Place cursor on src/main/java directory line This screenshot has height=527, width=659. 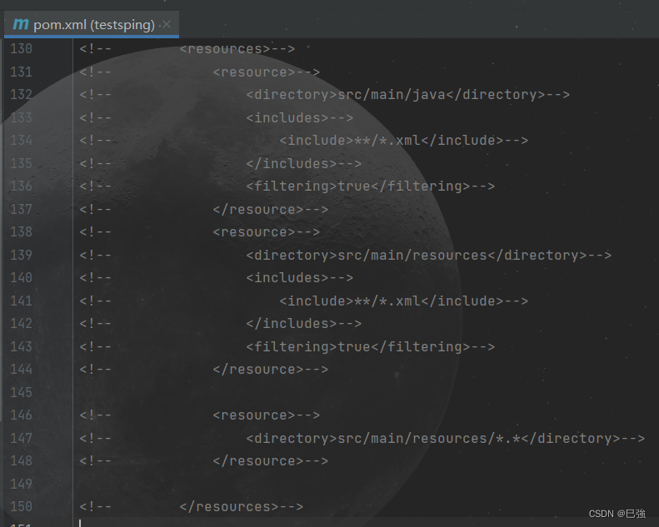pos(407,94)
